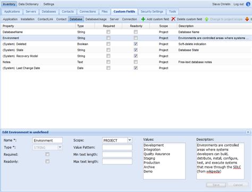This screenshot has height=192, width=252.
Task: Select the DatabaseUsage entity sub-tab
Action: tap(96, 19)
